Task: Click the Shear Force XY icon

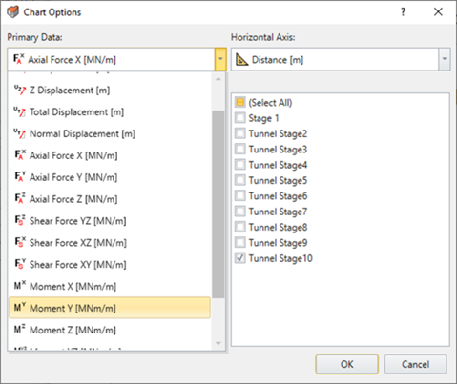Action: [x=20, y=264]
